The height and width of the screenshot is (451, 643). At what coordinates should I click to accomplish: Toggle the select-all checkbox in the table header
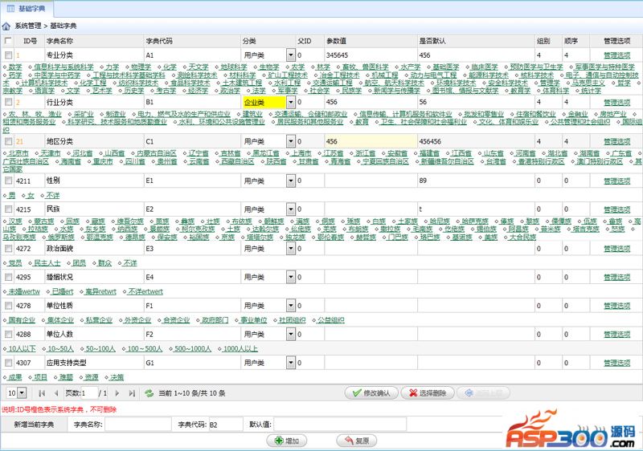[8, 40]
